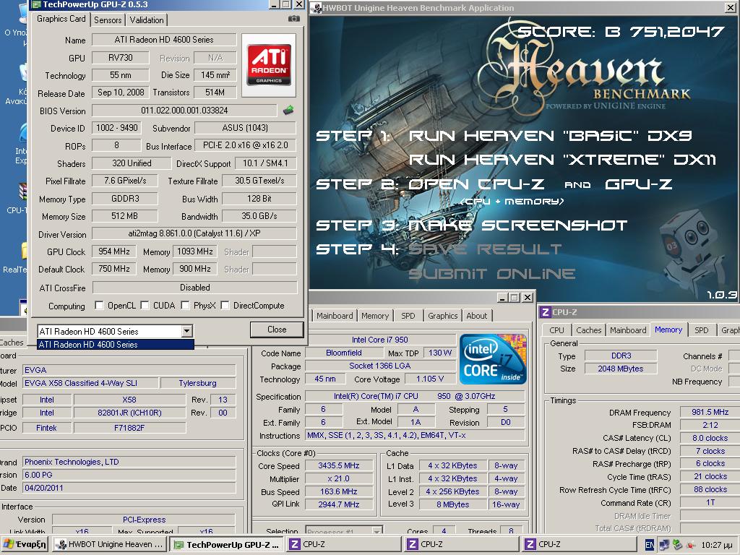Click Package value Socket 1366 LGA
The image size is (740, 555).
(380, 366)
